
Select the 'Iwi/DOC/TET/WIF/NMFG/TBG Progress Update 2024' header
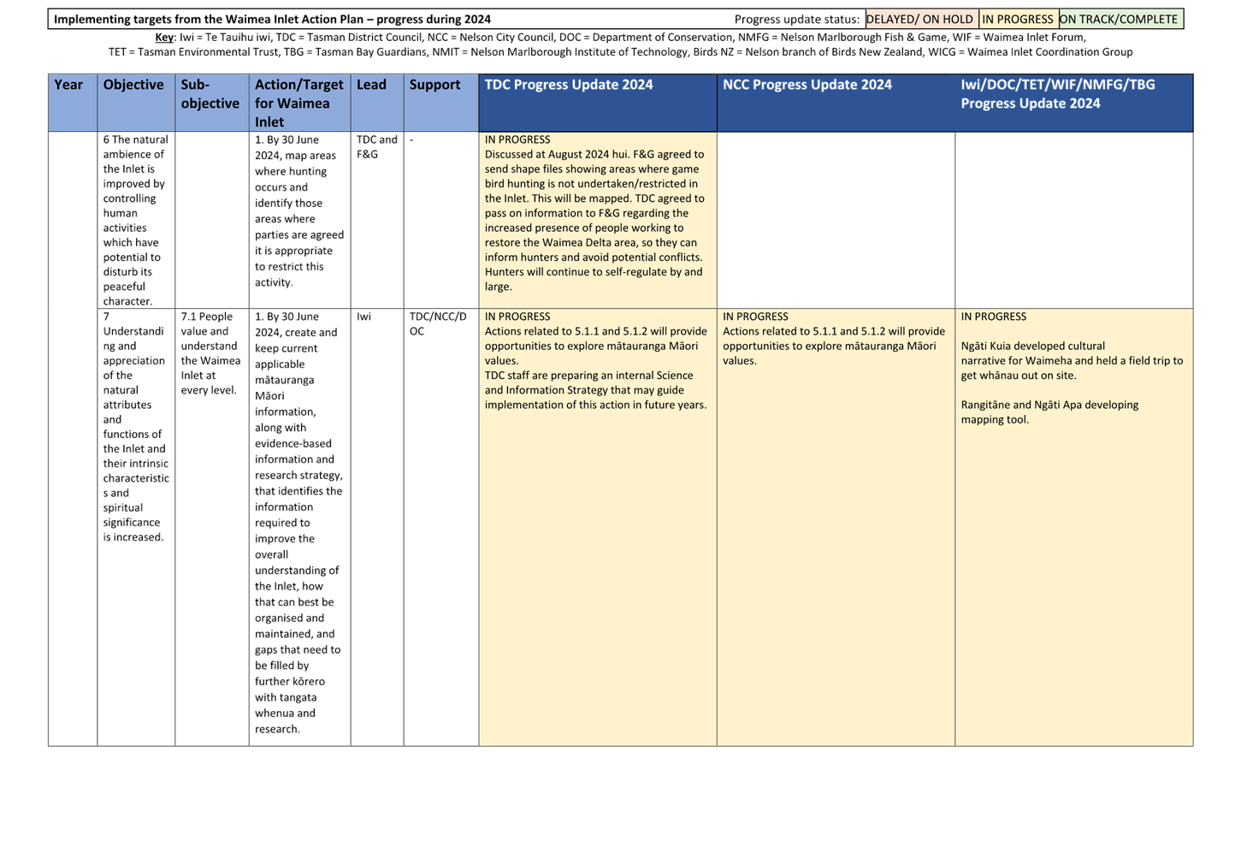(x=1074, y=103)
